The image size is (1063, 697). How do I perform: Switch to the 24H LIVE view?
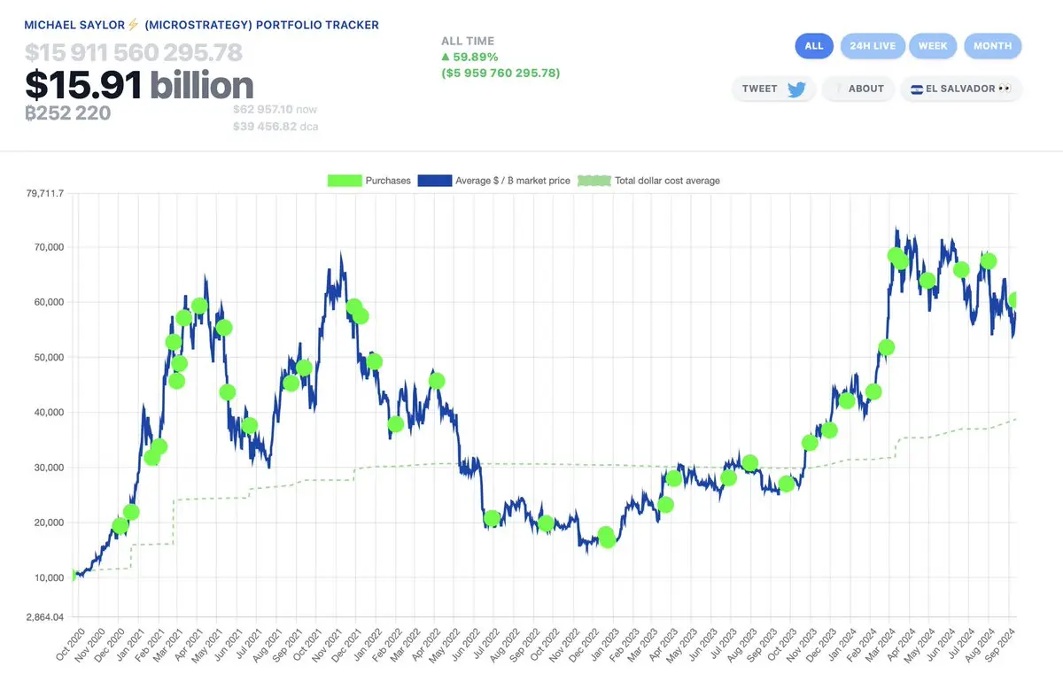click(873, 46)
